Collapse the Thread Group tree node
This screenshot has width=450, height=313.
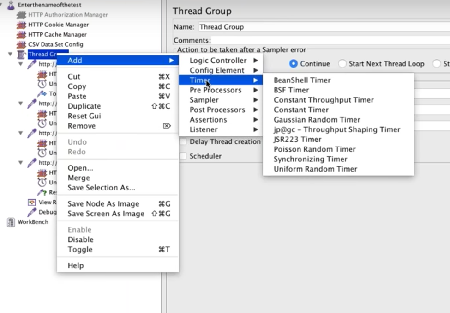click(10, 55)
